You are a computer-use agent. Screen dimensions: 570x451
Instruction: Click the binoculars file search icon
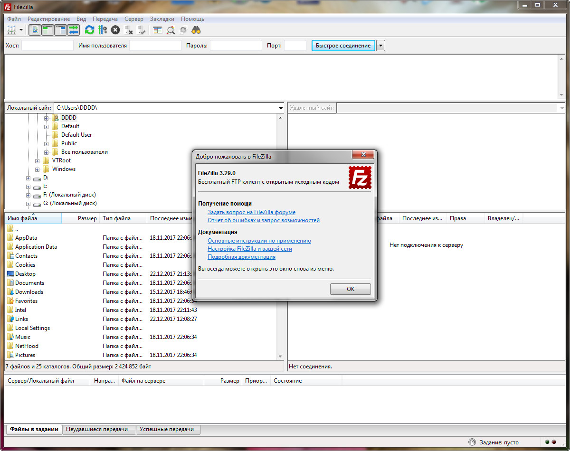click(196, 30)
